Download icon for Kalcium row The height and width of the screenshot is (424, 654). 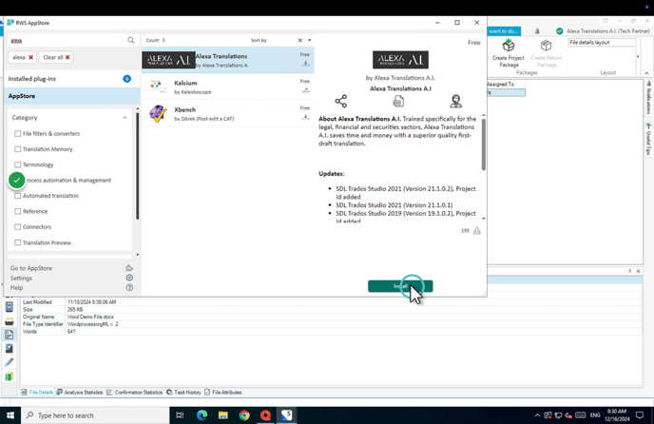[306, 90]
